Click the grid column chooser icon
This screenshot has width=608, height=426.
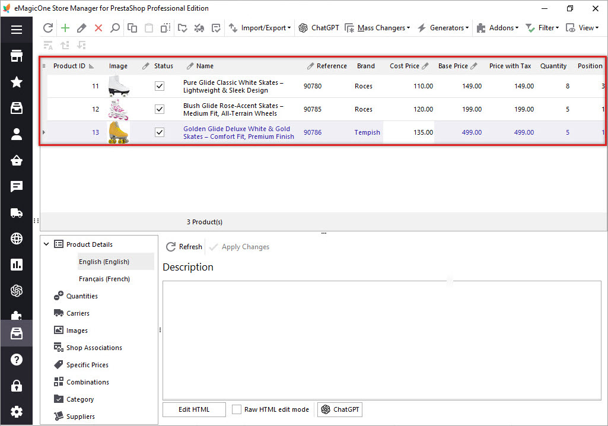(44, 66)
